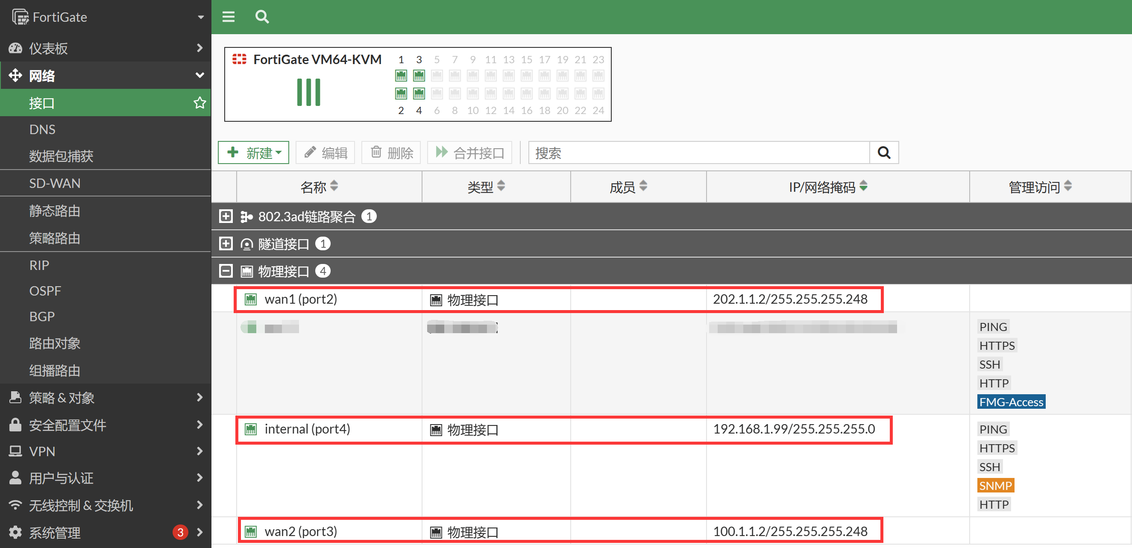Screen dimensions: 1132x548
Task: Click the search submit magnifier button
Action: coord(884,152)
